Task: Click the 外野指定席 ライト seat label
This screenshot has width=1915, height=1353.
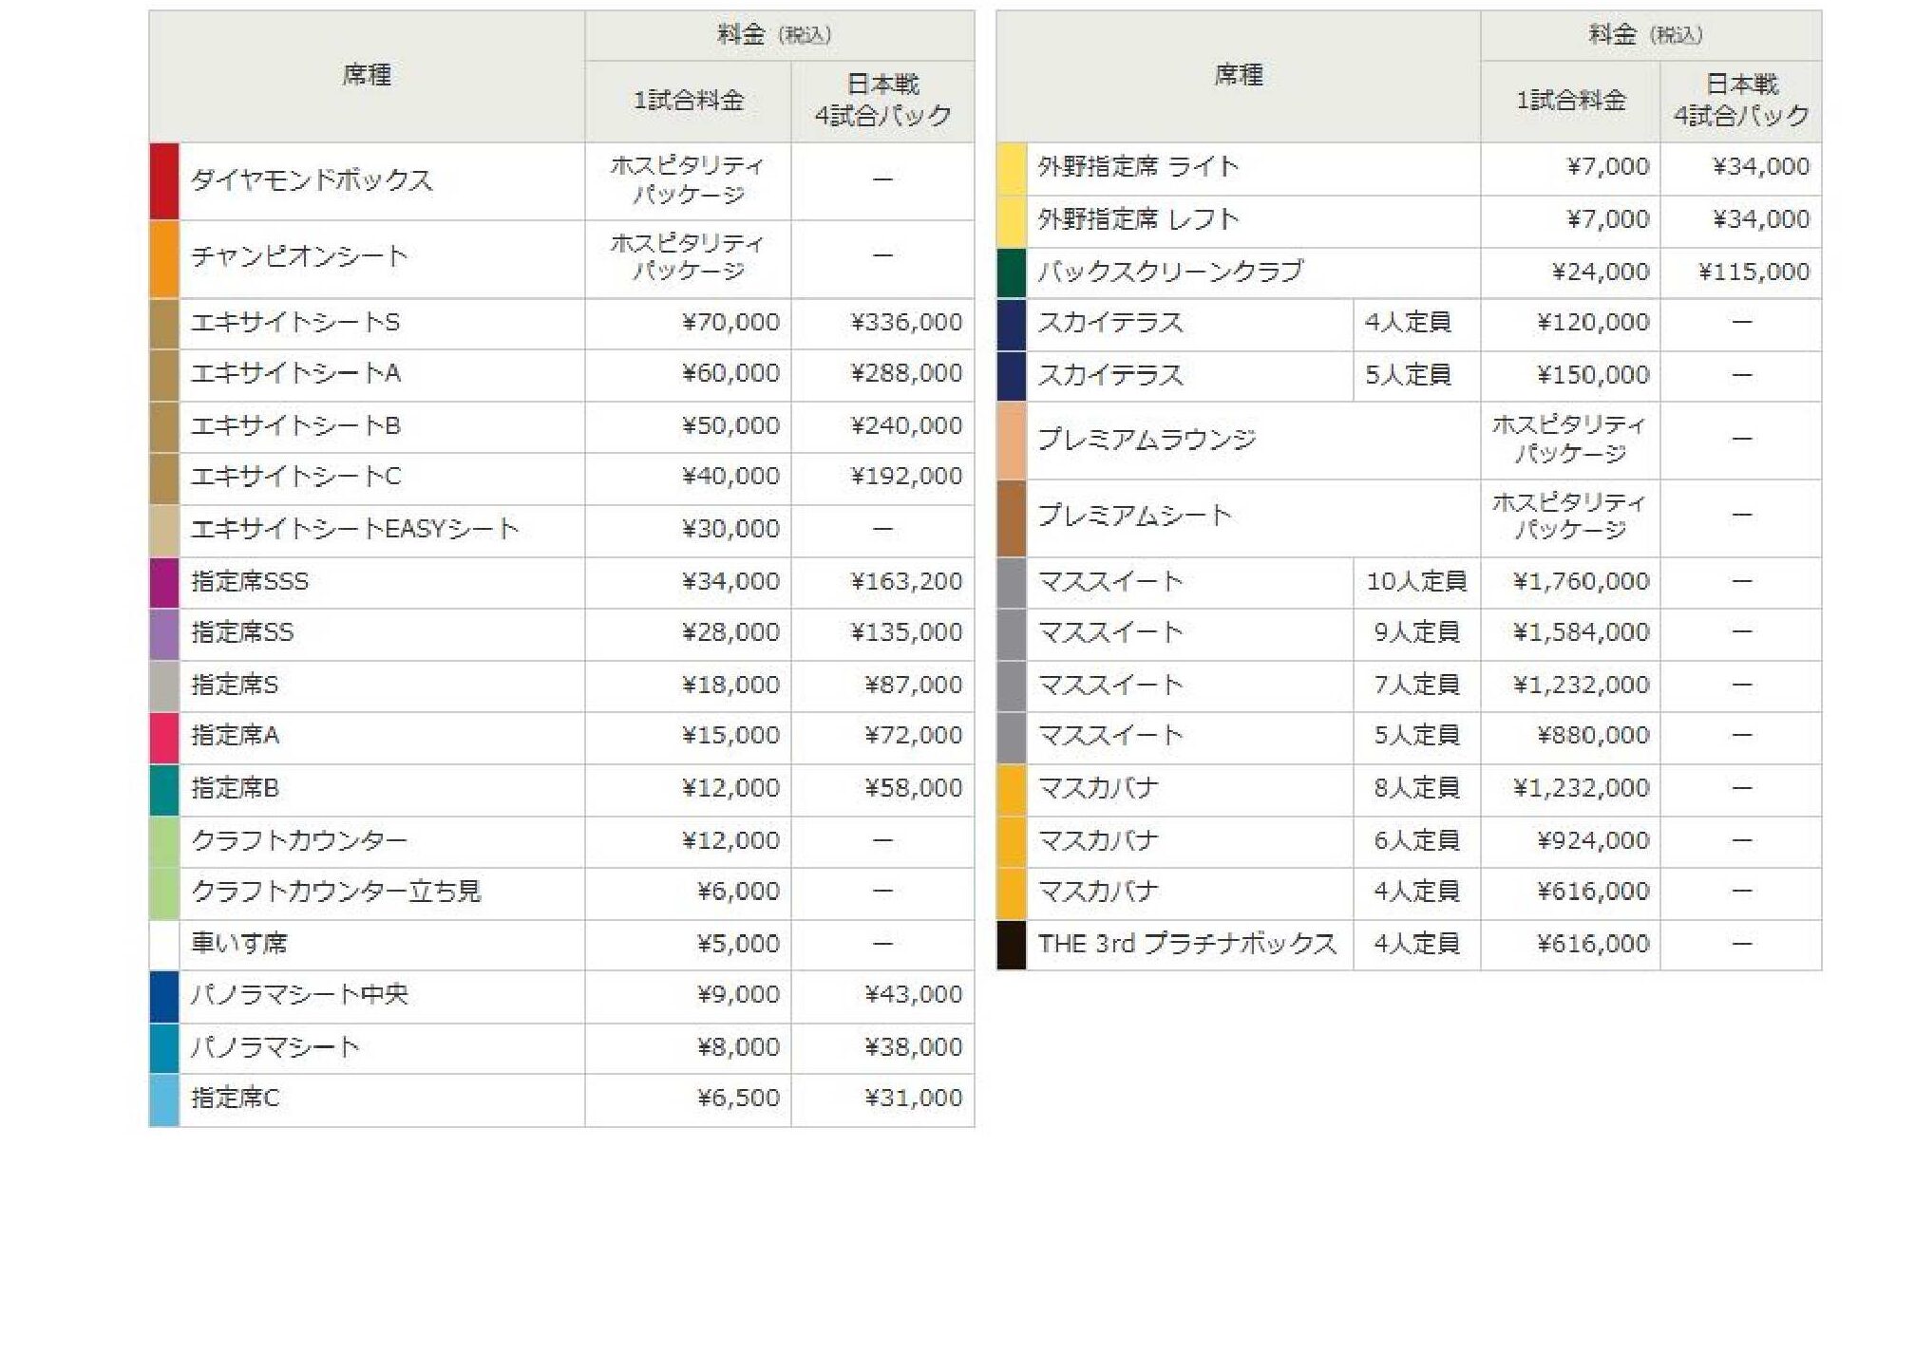Action: click(1137, 167)
